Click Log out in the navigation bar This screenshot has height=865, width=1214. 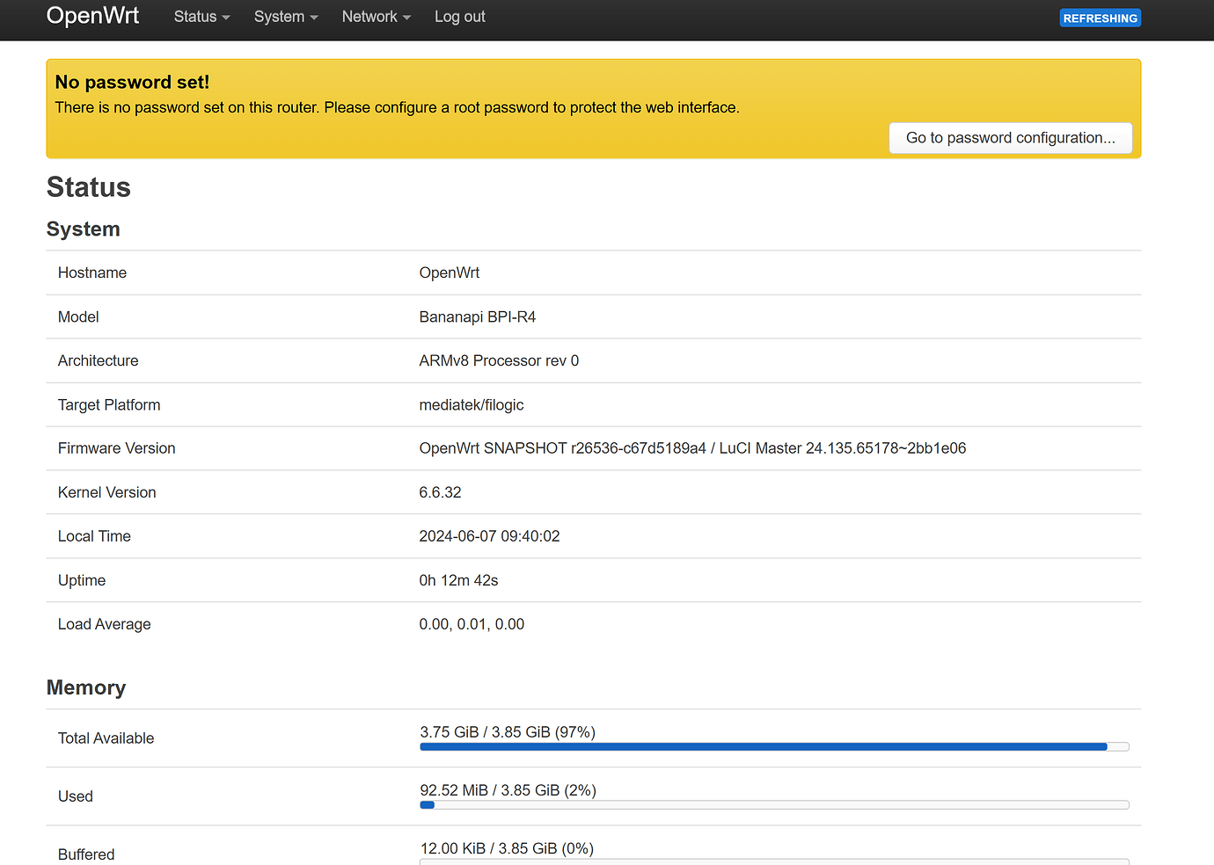click(x=459, y=17)
